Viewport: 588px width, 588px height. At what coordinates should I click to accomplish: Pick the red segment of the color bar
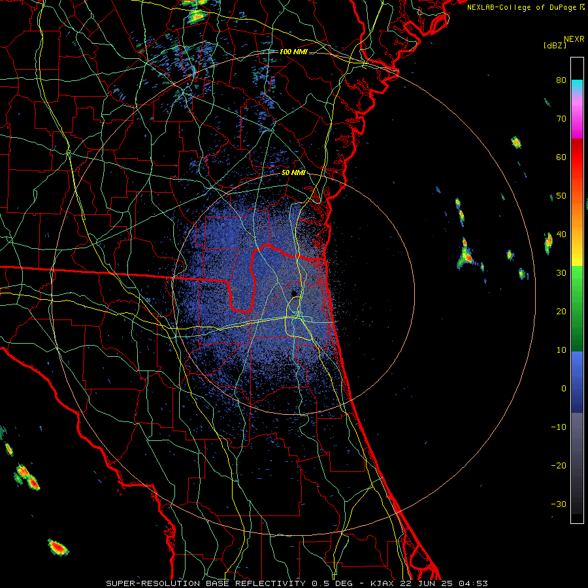click(x=577, y=157)
